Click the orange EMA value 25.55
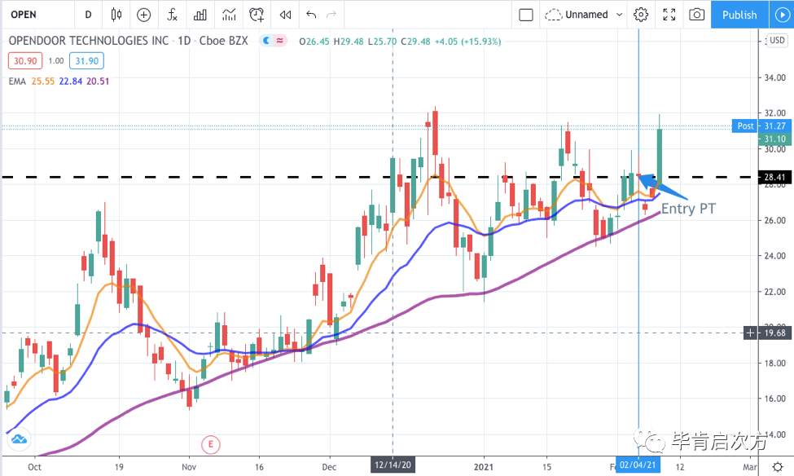 (x=42, y=82)
